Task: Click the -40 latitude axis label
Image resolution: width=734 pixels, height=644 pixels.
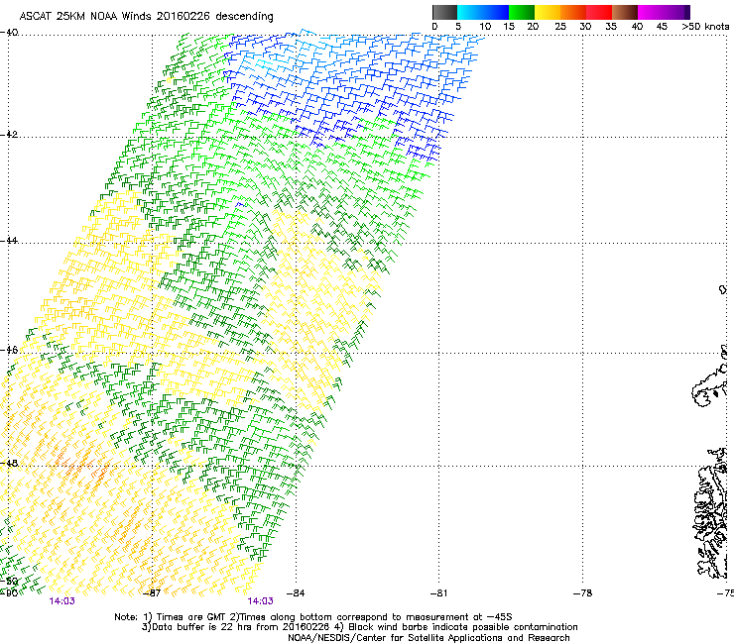Action: (9, 33)
